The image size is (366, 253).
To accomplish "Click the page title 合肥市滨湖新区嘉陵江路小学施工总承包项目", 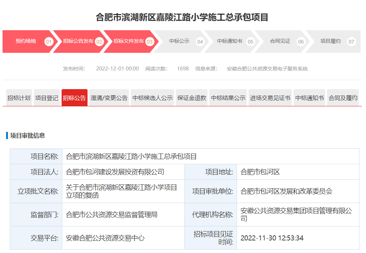I will (182, 18).
